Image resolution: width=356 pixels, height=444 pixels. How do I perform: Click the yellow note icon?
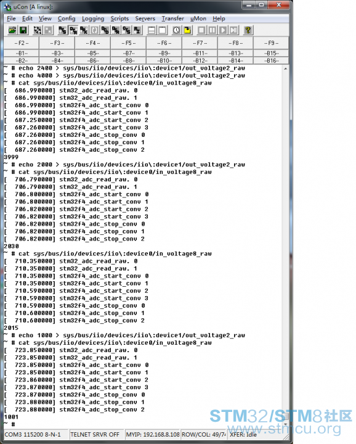click(187, 30)
